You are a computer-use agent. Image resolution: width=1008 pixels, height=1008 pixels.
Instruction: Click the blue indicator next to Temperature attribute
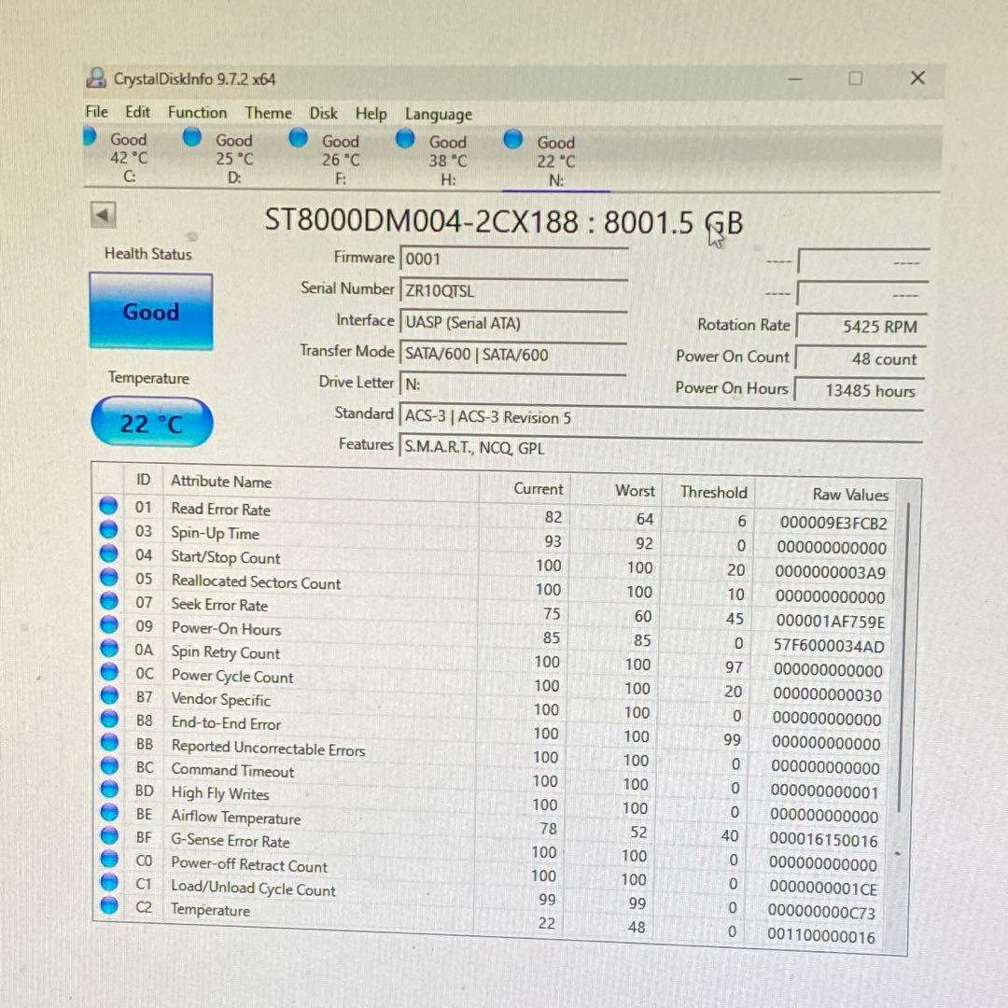(x=108, y=904)
